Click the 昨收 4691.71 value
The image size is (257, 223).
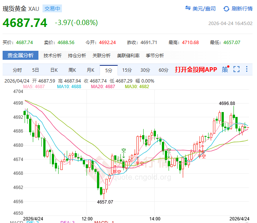click(x=149, y=43)
